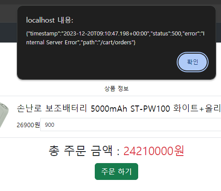Click the status 500 text in alert
The width and height of the screenshot is (221, 191).
(x=167, y=34)
